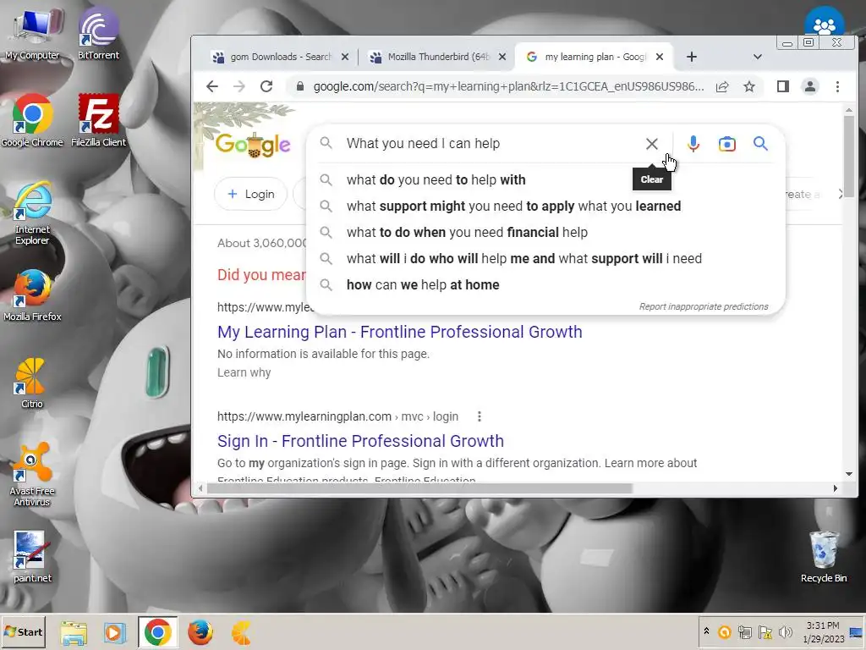This screenshot has height=650, width=866.
Task: Click the horizontal page scrollbar
Action: click(x=419, y=488)
